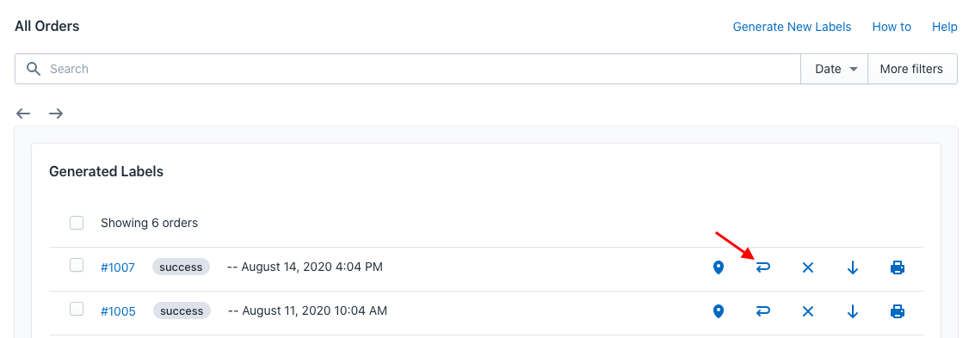This screenshot has height=338, width=975.
Task: Download label for order #1005
Action: click(853, 311)
